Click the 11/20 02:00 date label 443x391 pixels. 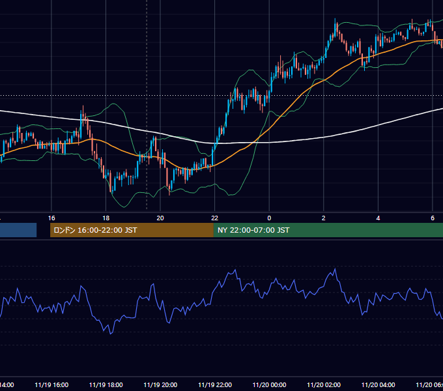324,385
